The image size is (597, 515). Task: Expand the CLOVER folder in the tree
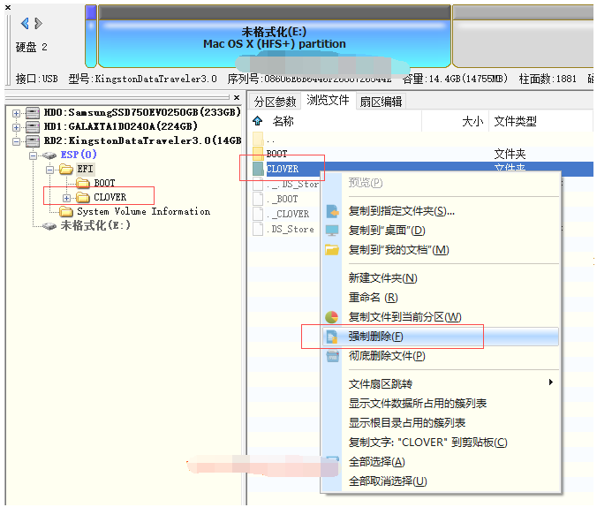point(67,198)
